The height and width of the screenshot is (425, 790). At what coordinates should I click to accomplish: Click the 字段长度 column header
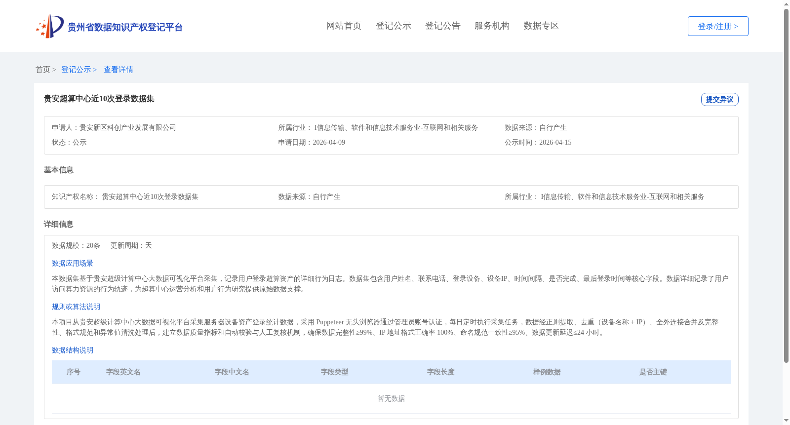pyautogui.click(x=441, y=372)
